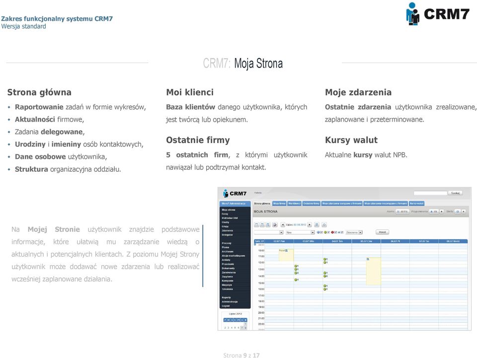Open Firmy in the sidebar menu
The image size is (477, 358).
coord(225,214)
